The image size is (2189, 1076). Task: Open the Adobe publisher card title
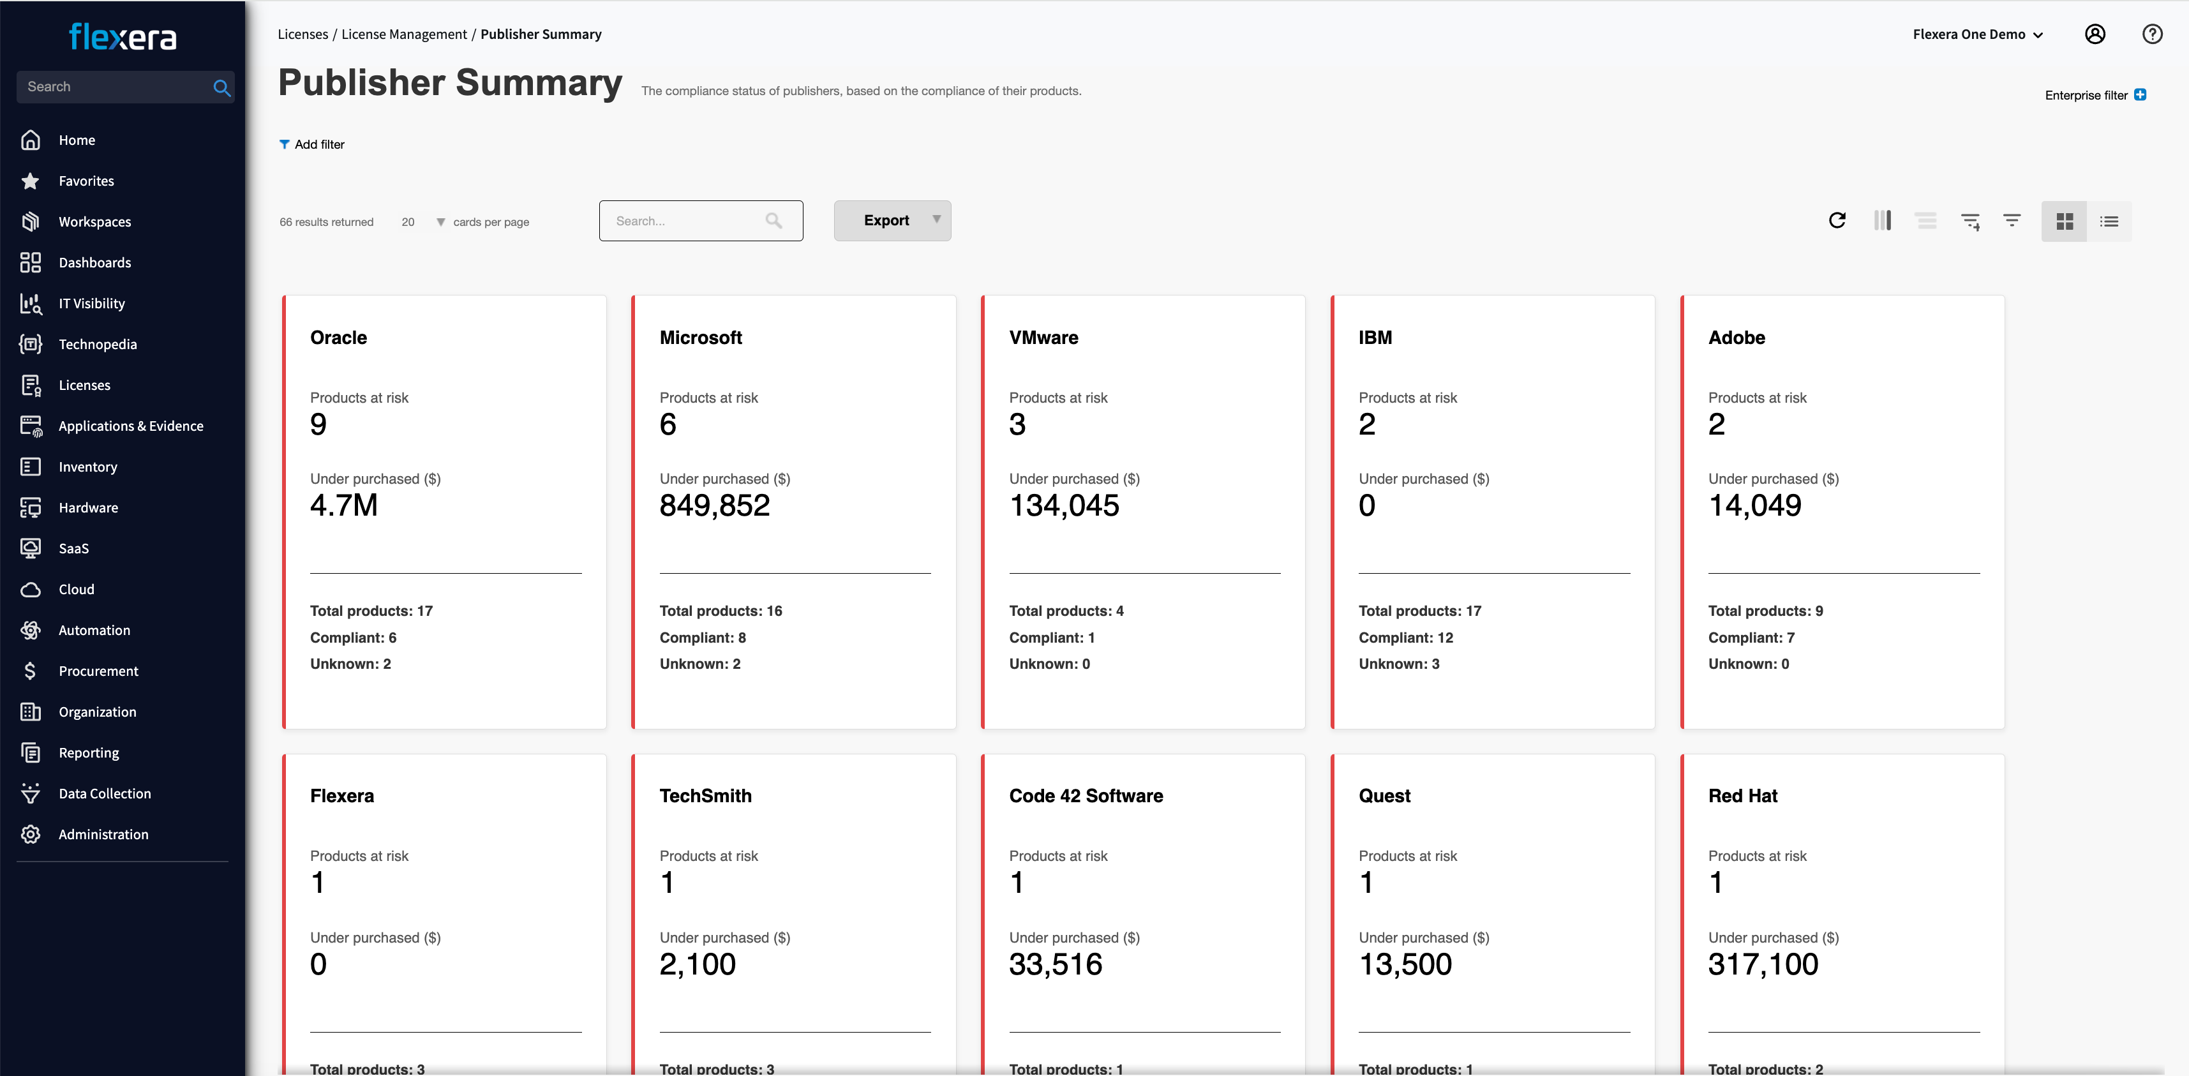[x=1736, y=338]
